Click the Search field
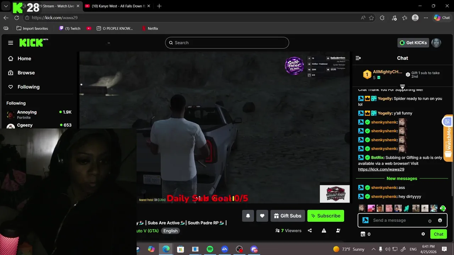Viewport: 454px width, 255px height. click(x=227, y=43)
